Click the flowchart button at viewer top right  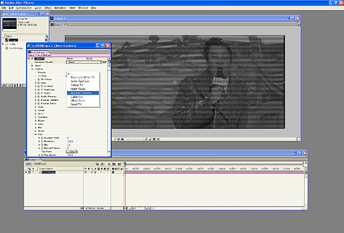tap(299, 25)
